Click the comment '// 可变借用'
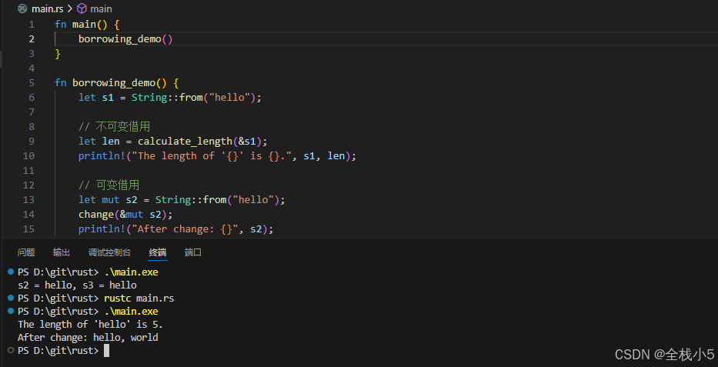Image resolution: width=718 pixels, height=367 pixels. point(109,185)
